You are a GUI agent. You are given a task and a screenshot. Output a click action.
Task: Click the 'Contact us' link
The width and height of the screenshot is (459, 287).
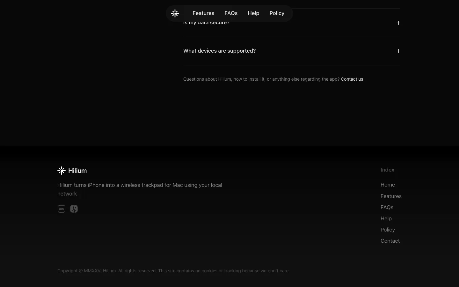pyautogui.click(x=352, y=79)
